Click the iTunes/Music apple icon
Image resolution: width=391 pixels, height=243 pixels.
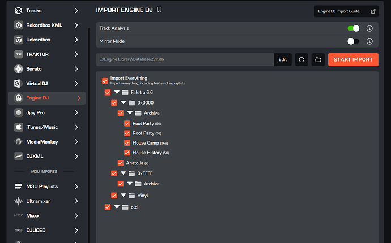pyautogui.click(x=19, y=127)
